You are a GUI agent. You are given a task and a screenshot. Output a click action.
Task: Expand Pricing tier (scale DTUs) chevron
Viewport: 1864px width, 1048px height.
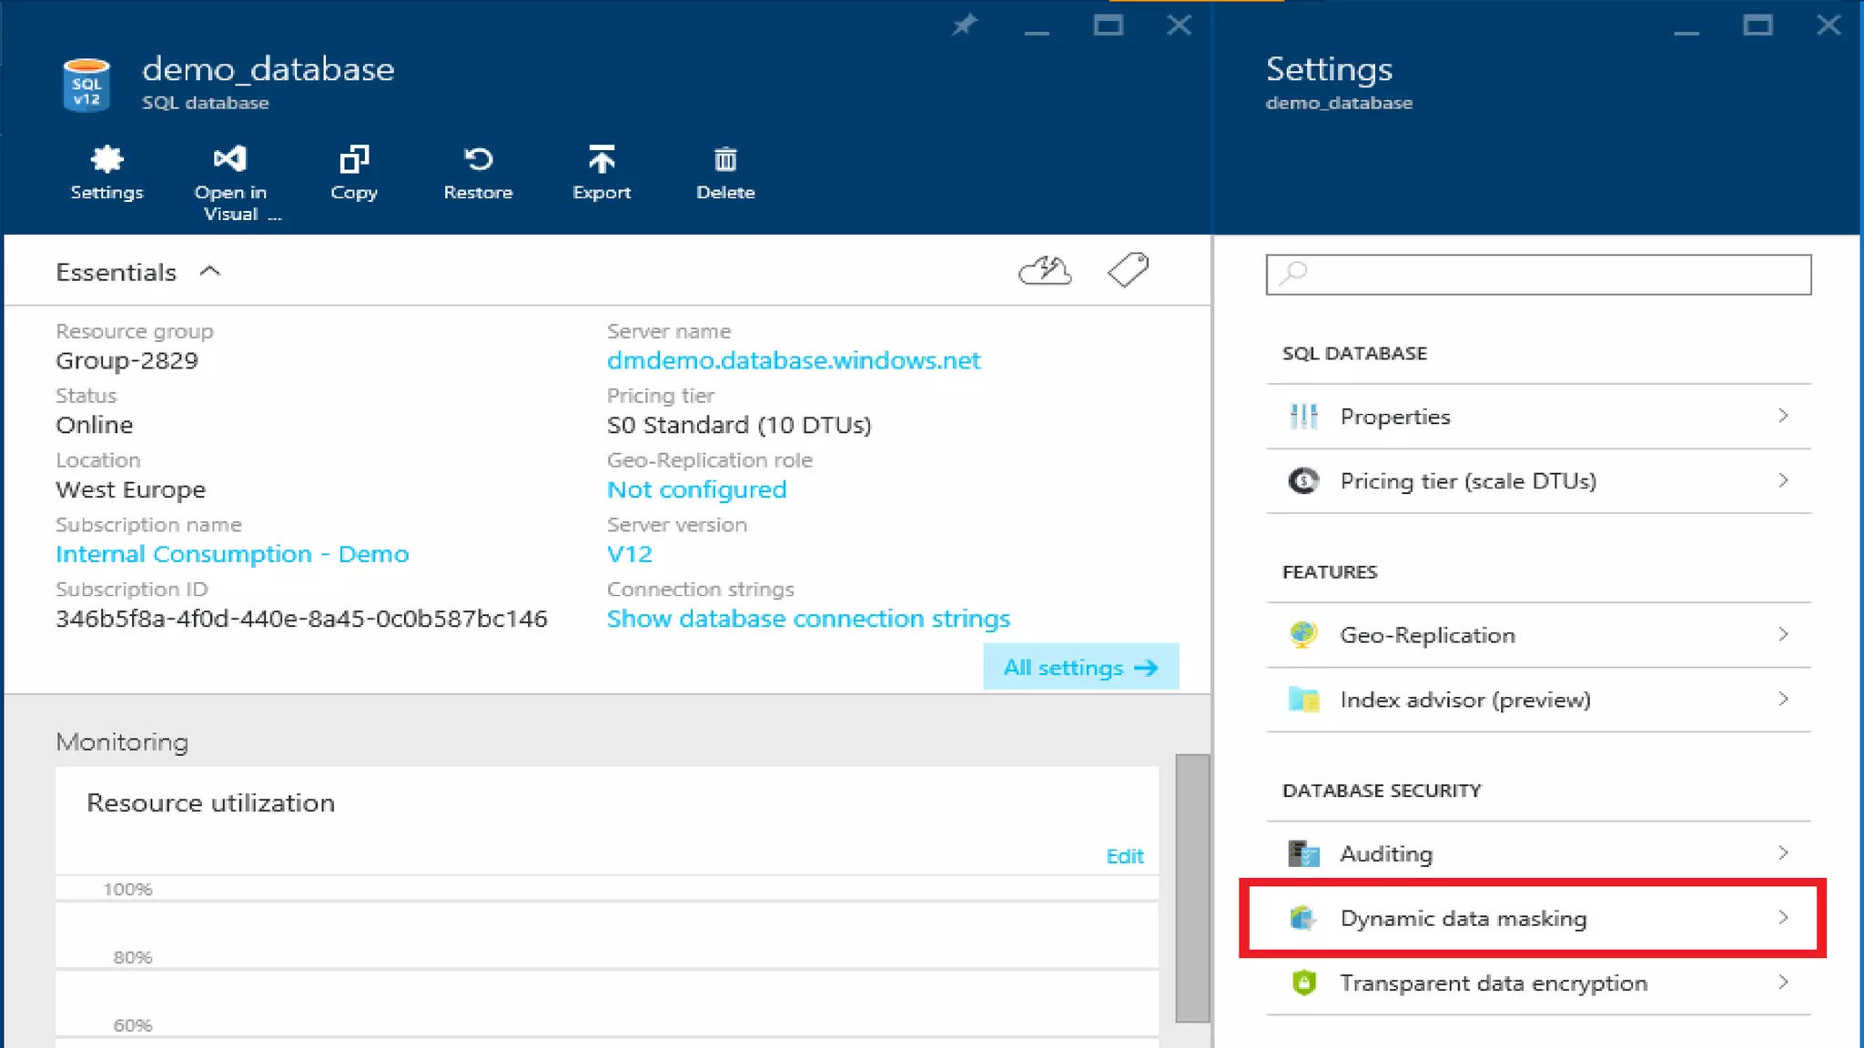1783,480
